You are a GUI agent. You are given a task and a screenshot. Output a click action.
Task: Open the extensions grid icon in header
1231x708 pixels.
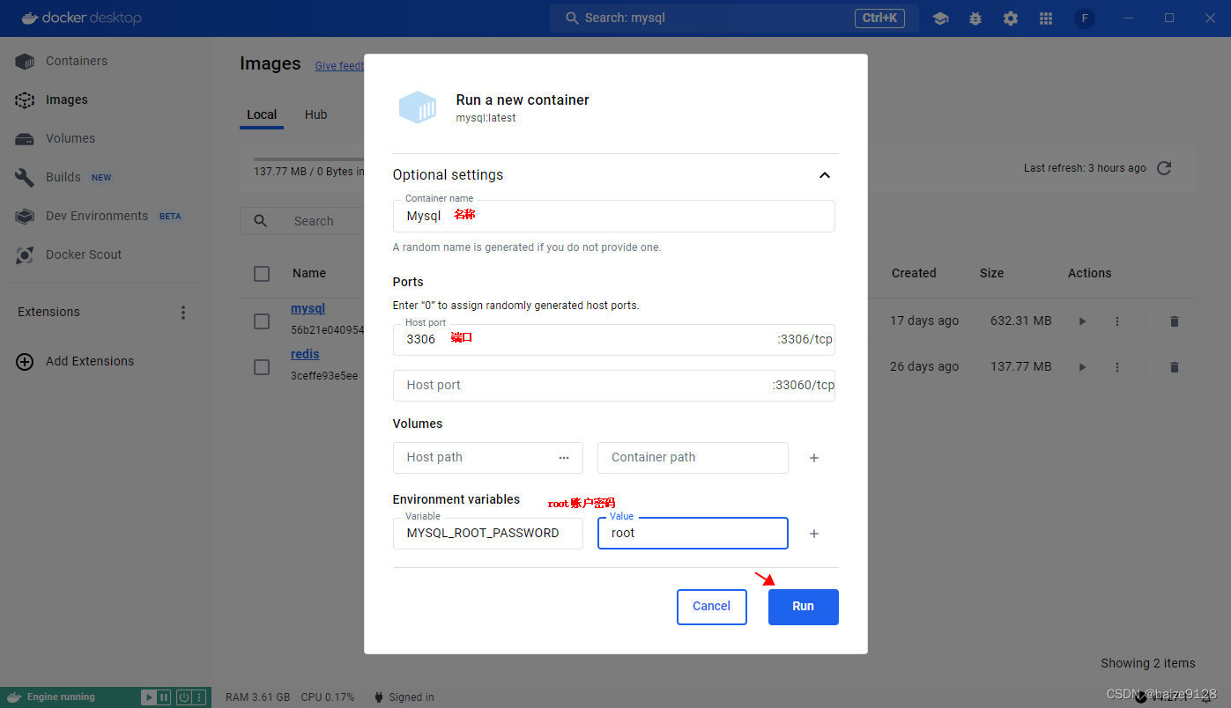tap(1046, 18)
